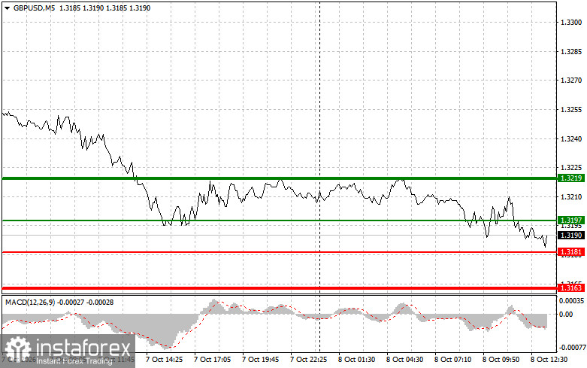Click the 1.3240 price axis value

click(x=571, y=138)
